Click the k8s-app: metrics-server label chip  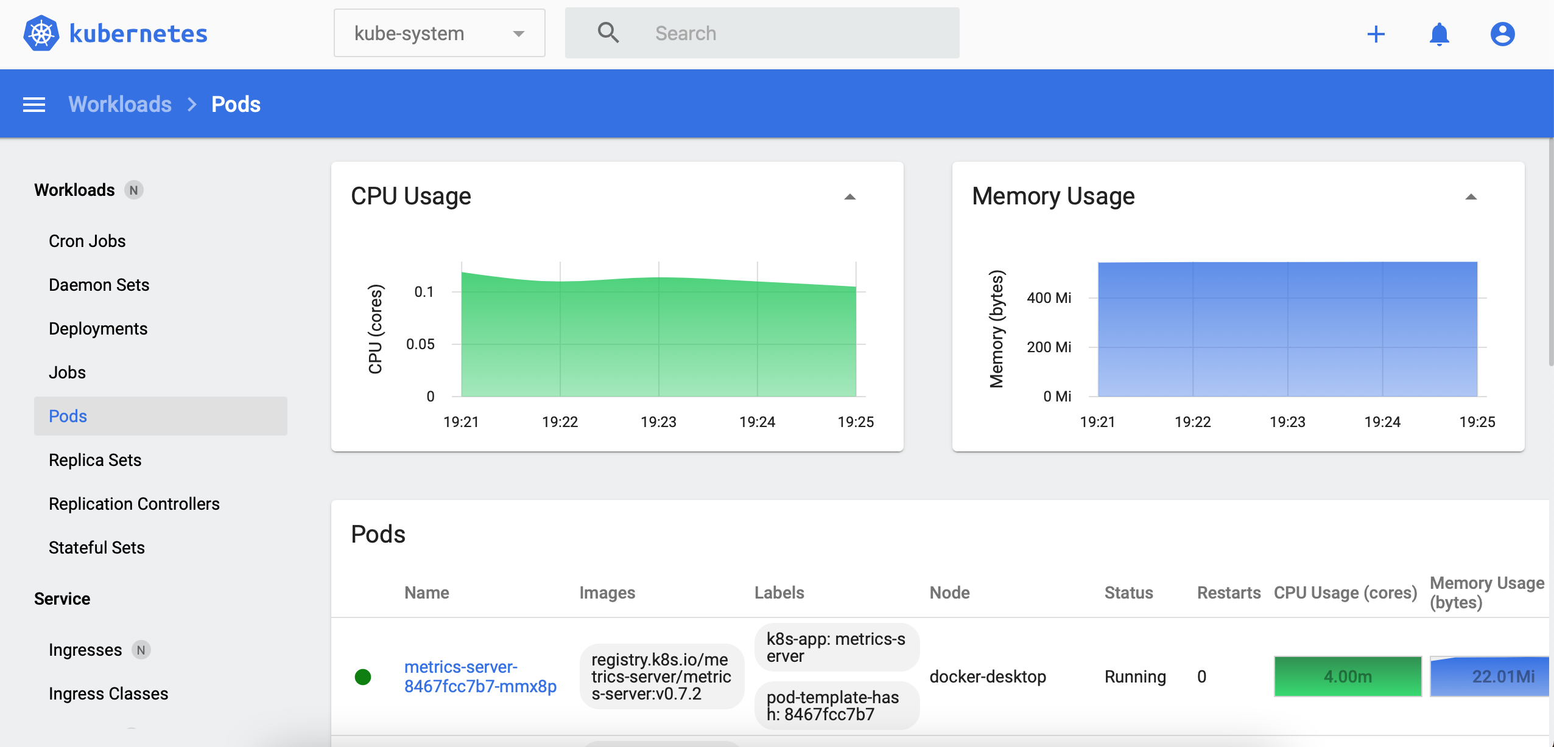point(837,647)
